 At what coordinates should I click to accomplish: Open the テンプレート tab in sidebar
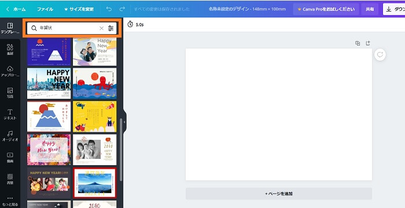[10, 28]
